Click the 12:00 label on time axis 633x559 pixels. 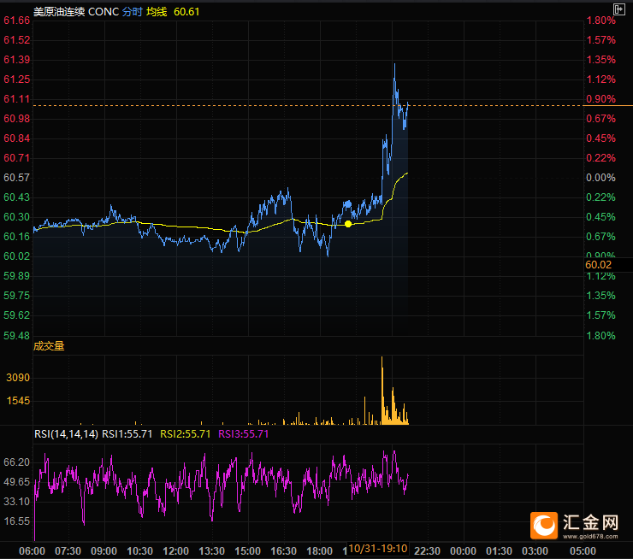[175, 550]
